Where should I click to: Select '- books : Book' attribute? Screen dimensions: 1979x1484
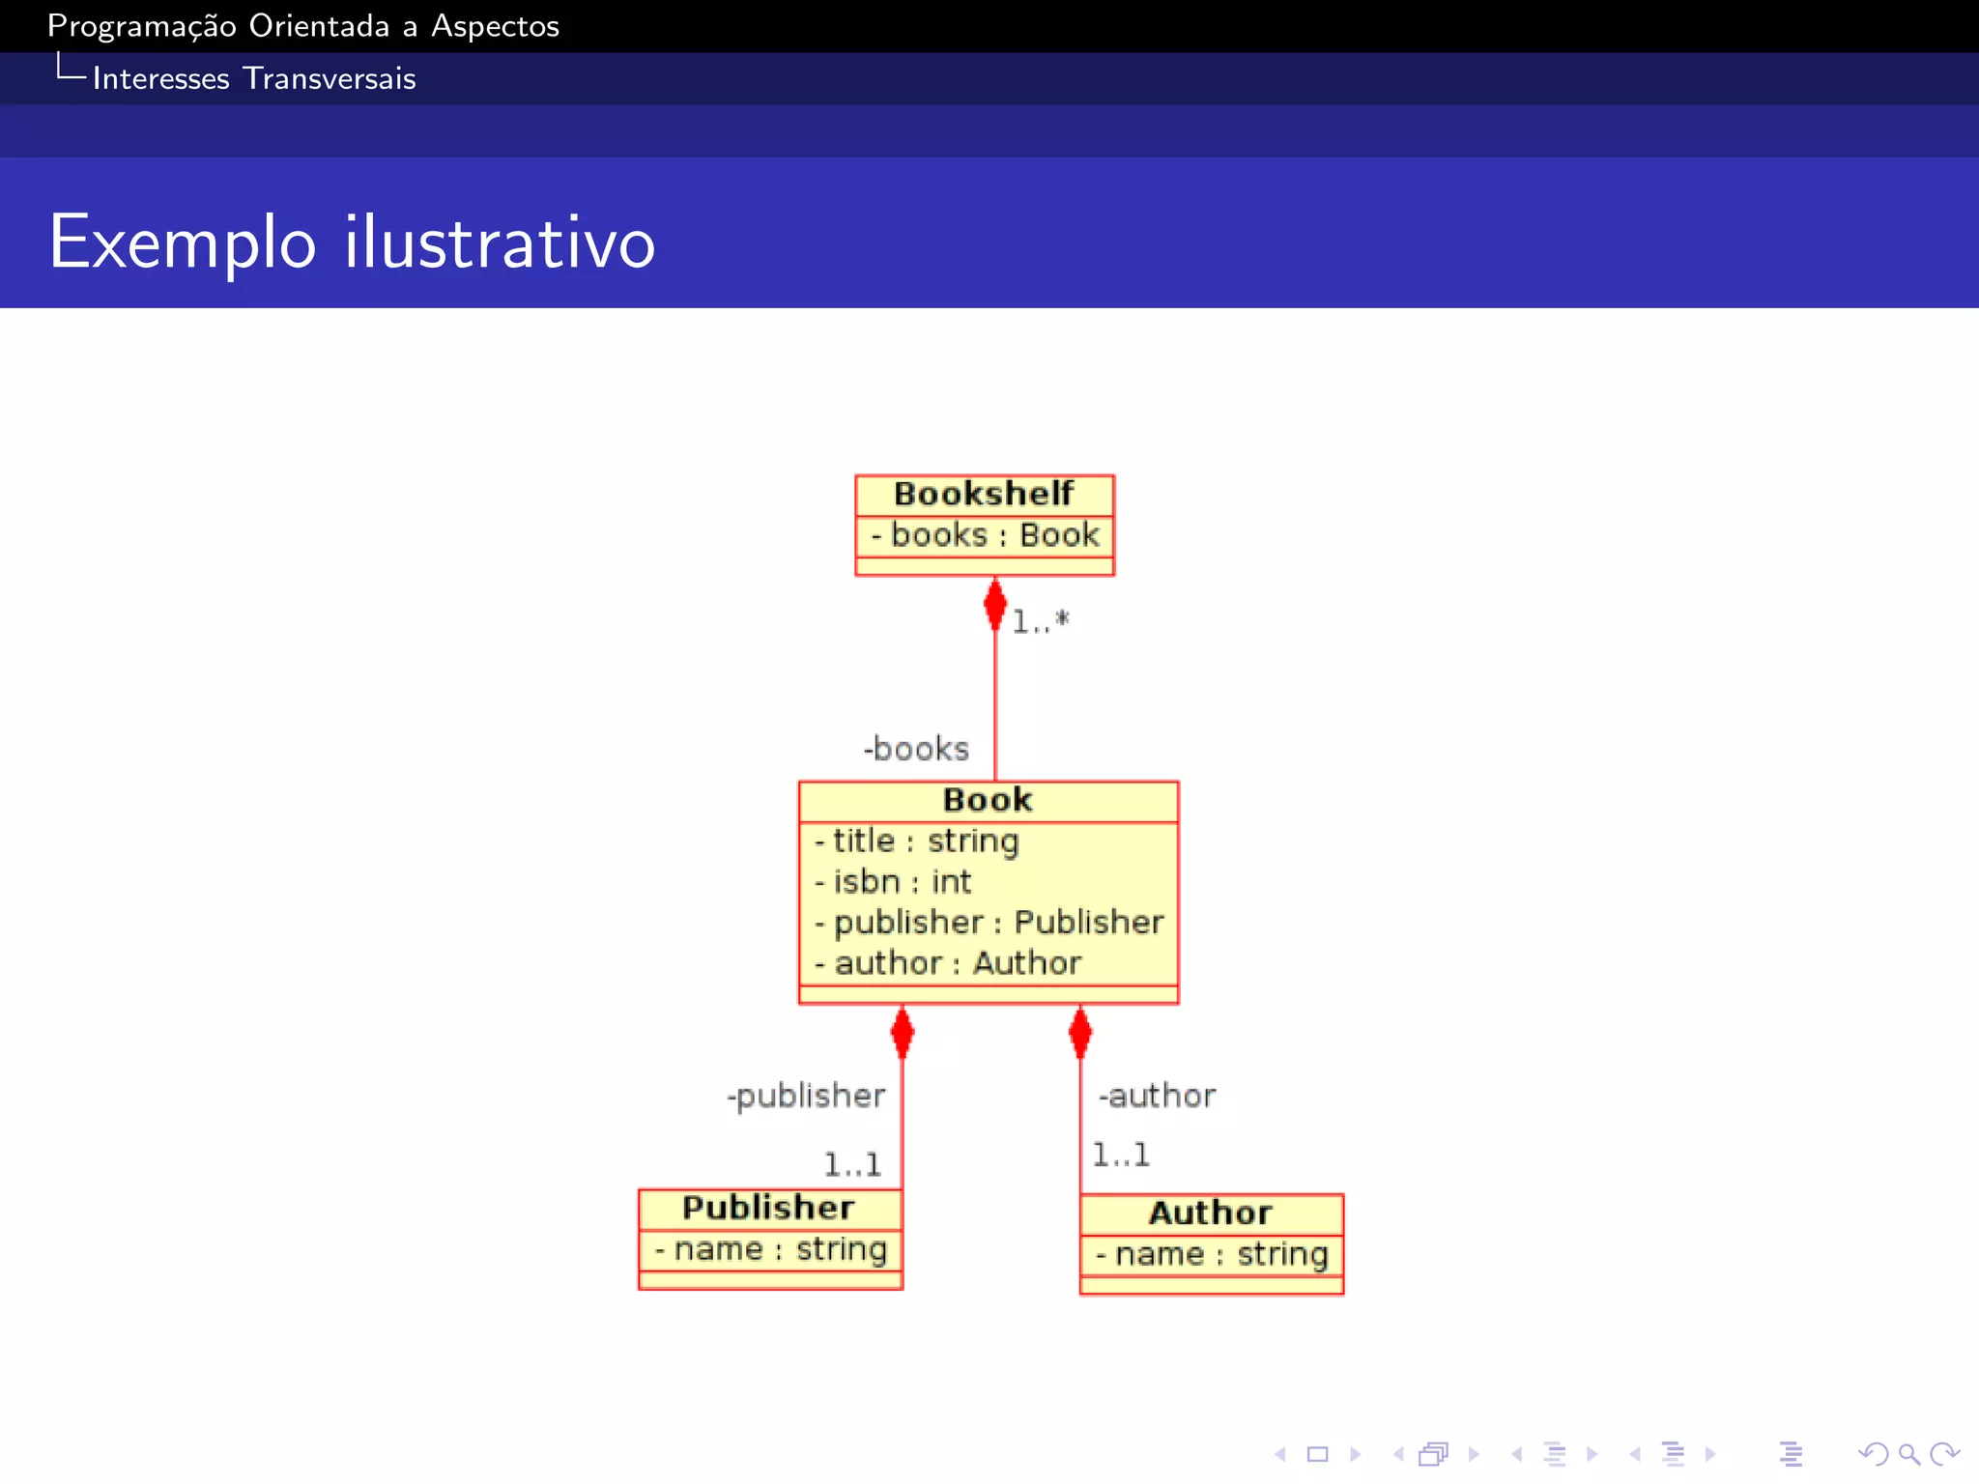click(x=985, y=535)
